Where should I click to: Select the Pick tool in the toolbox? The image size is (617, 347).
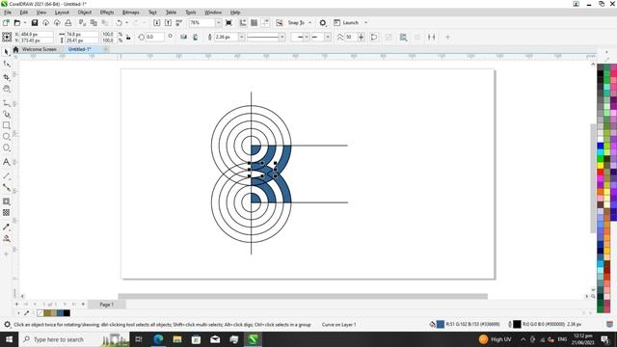pos(7,52)
